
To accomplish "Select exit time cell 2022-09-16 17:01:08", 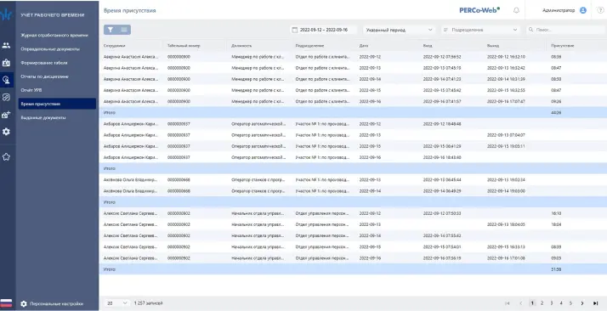I will [x=506, y=258].
